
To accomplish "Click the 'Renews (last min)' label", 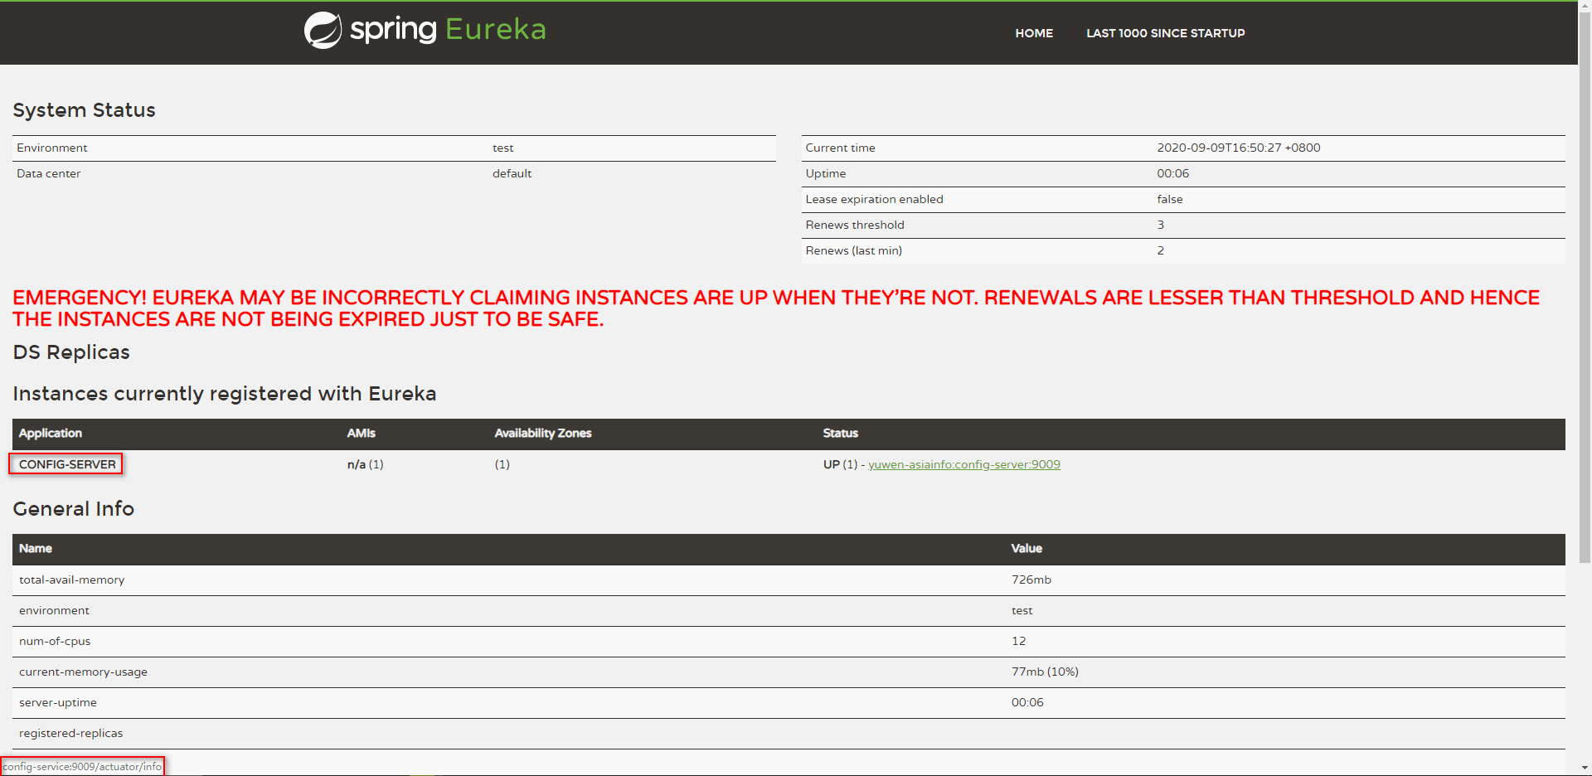I will tap(853, 250).
